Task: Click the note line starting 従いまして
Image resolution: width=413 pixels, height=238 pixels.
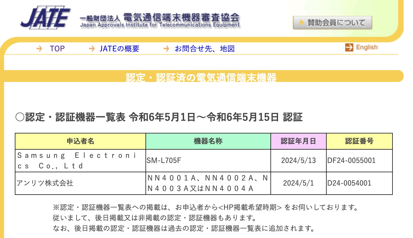Action: (x=155, y=218)
